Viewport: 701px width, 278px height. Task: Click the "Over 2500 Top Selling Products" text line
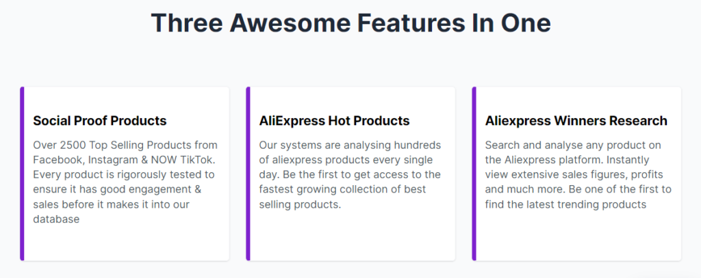[x=125, y=145]
